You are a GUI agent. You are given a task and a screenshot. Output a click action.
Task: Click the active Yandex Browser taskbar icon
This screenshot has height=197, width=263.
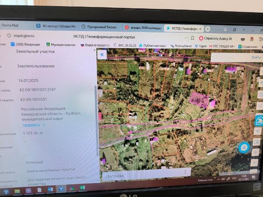point(61,189)
